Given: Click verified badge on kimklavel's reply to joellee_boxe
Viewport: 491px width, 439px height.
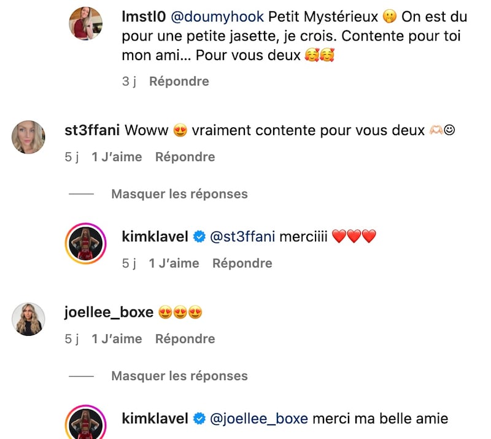Looking at the screenshot, I should tap(199, 419).
